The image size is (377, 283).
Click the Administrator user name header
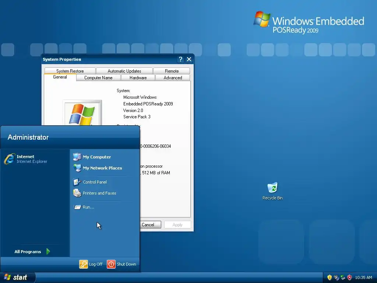28,137
